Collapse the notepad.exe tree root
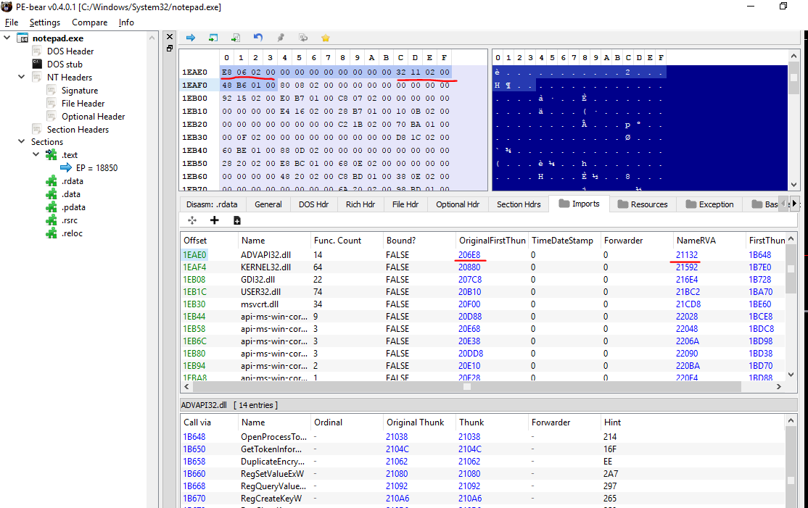This screenshot has width=808, height=508. (7, 38)
